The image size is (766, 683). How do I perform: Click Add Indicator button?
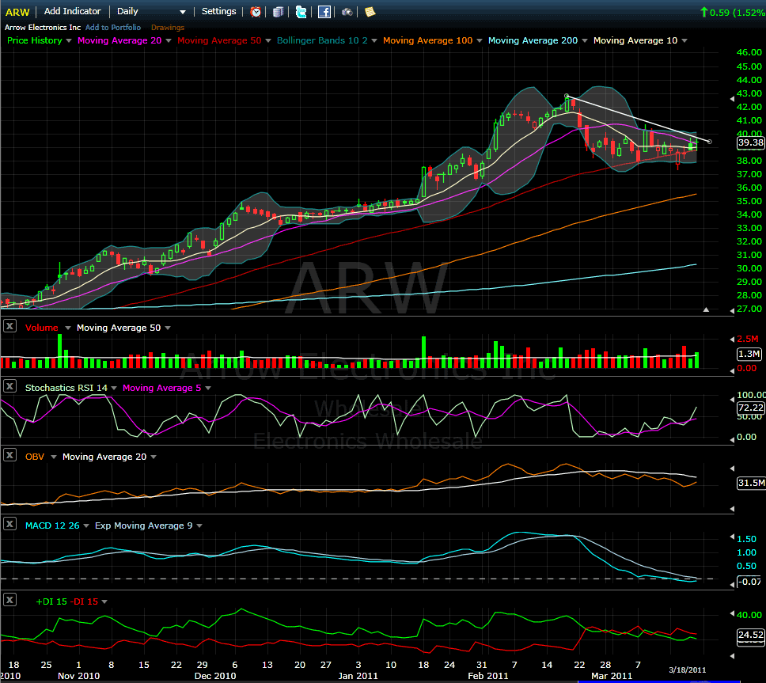(72, 11)
